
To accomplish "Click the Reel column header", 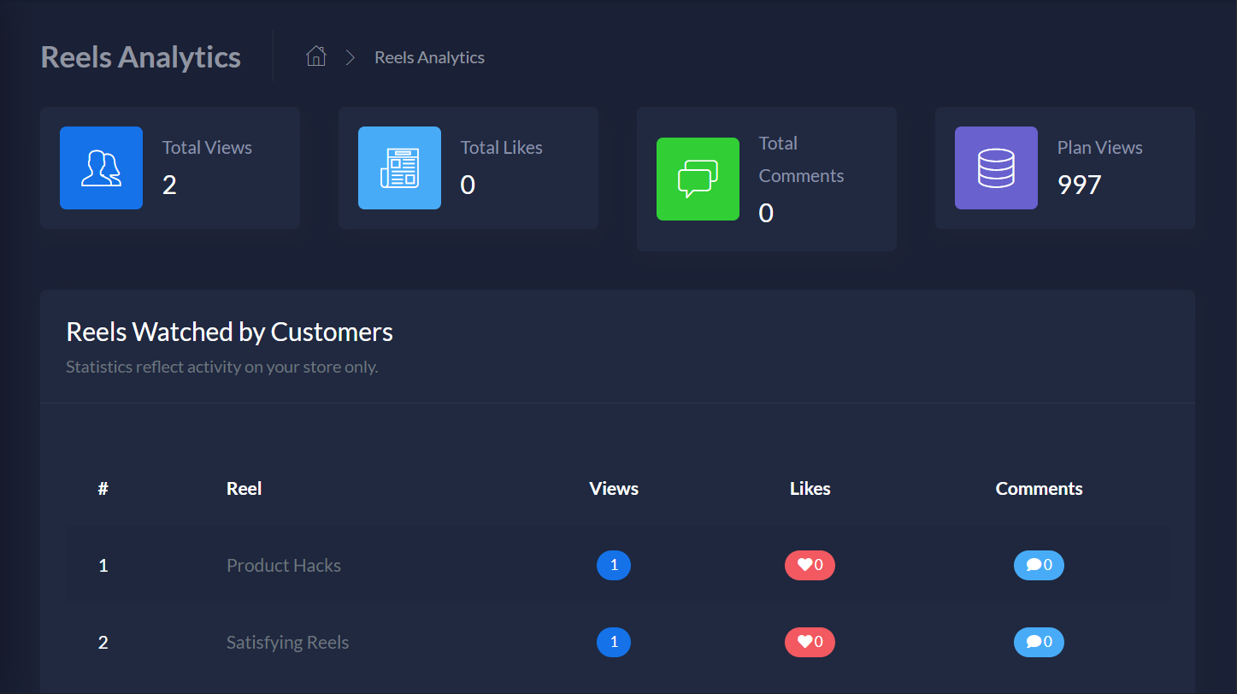I will tap(244, 489).
